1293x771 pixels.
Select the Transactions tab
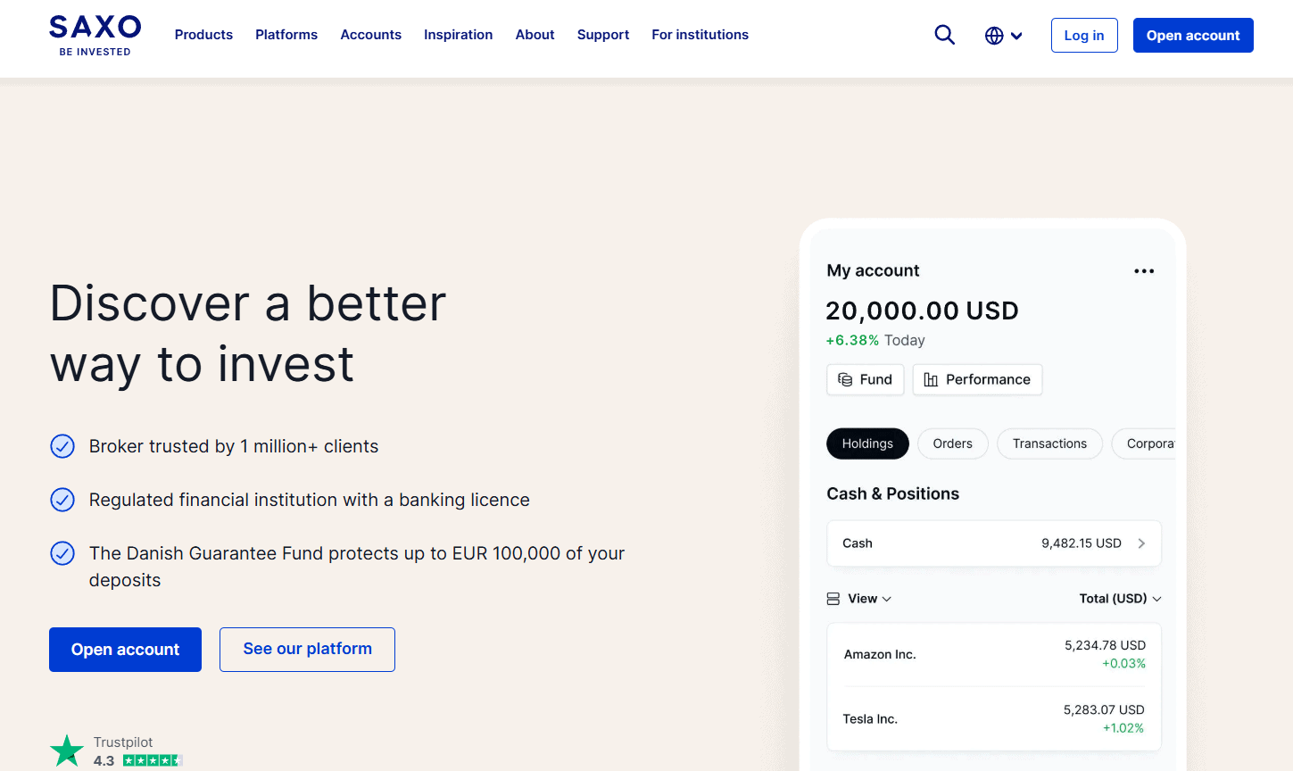(x=1049, y=444)
